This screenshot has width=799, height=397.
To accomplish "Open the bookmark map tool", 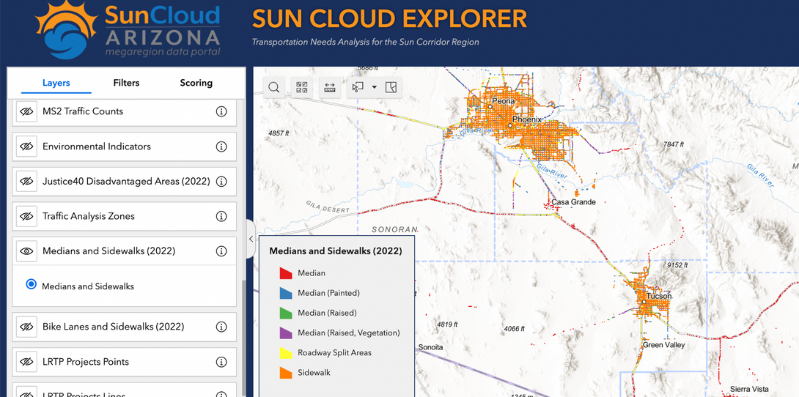I will point(391,87).
